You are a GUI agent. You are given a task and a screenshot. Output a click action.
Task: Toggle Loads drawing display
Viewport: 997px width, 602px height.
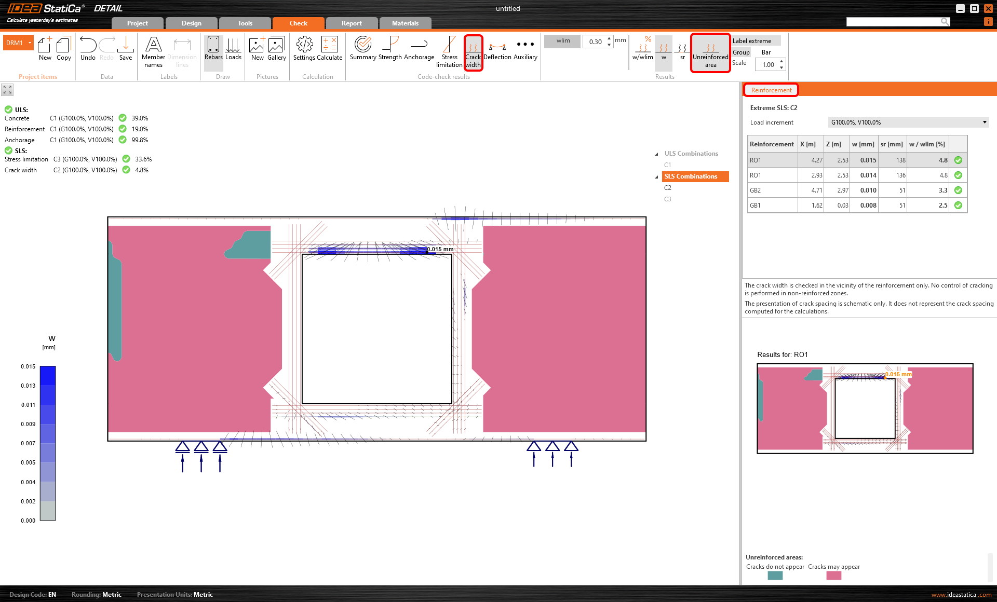pos(233,49)
